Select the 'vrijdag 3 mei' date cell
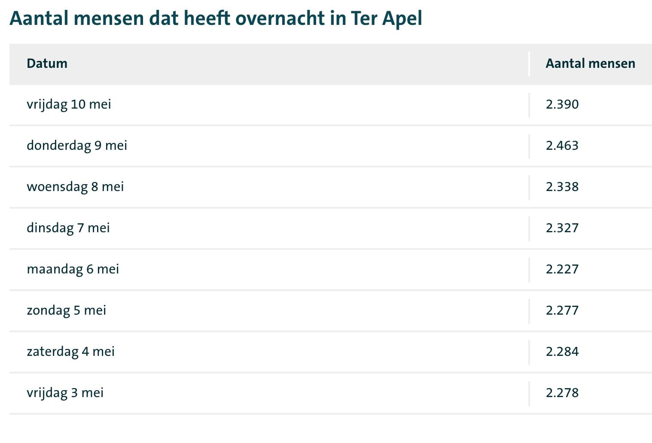 [65, 393]
